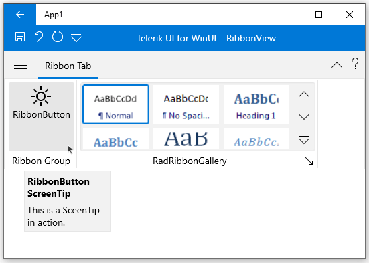
Task: Close the App1 window
Action: click(350, 15)
